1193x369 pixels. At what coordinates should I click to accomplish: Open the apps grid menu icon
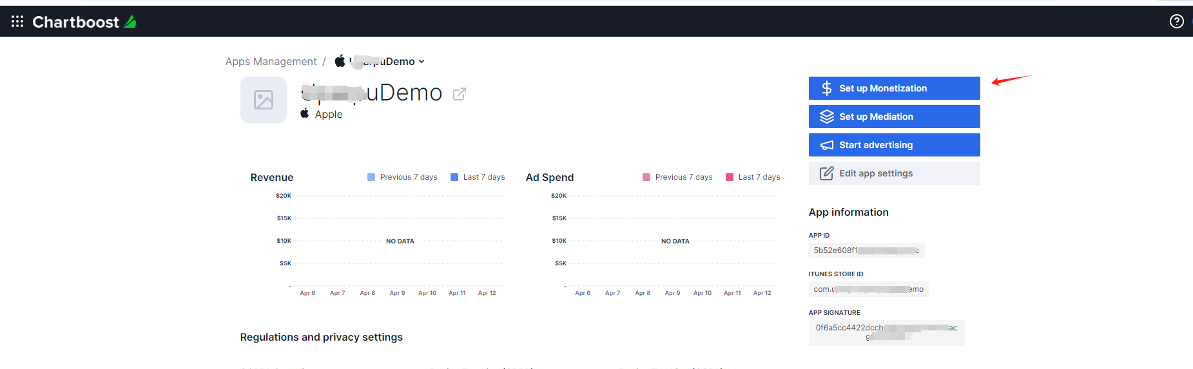[x=17, y=22]
